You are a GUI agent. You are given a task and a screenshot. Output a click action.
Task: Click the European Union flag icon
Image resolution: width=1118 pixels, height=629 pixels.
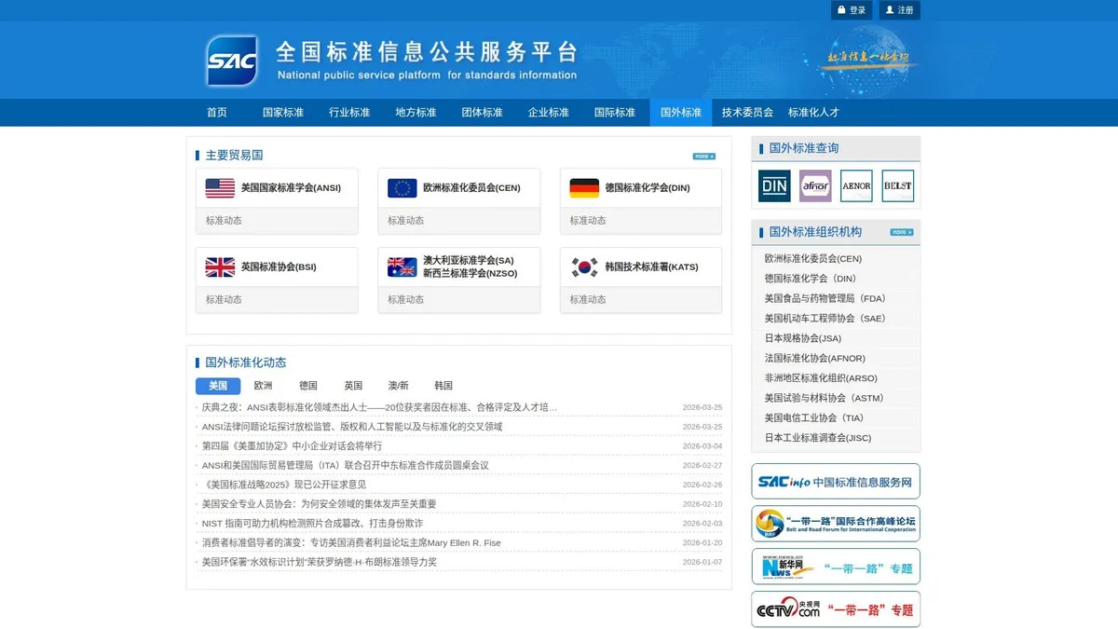[x=402, y=188]
